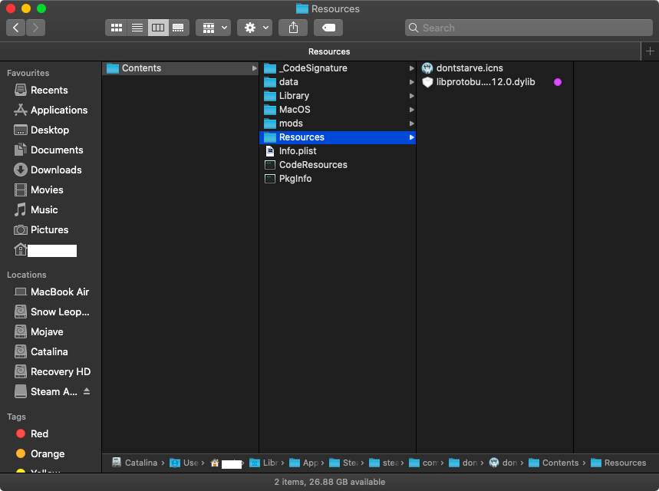The height and width of the screenshot is (491, 659).
Task: Expand Contents folder via its arrow
Action: click(254, 68)
